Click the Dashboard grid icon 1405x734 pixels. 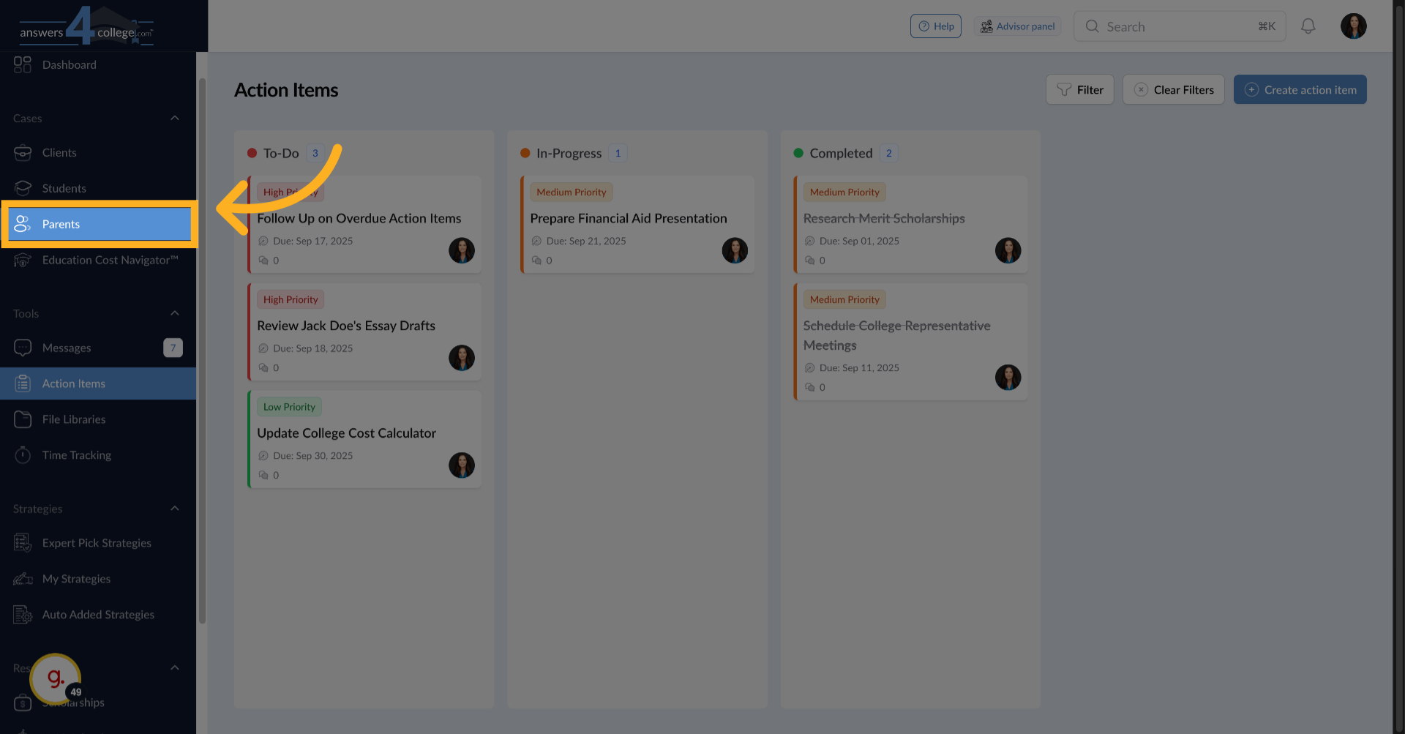(23, 64)
